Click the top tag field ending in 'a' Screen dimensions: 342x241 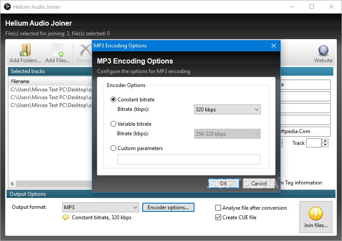coord(305,85)
